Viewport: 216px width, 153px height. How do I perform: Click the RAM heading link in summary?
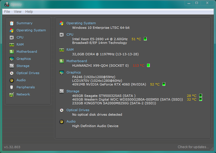(70, 50)
